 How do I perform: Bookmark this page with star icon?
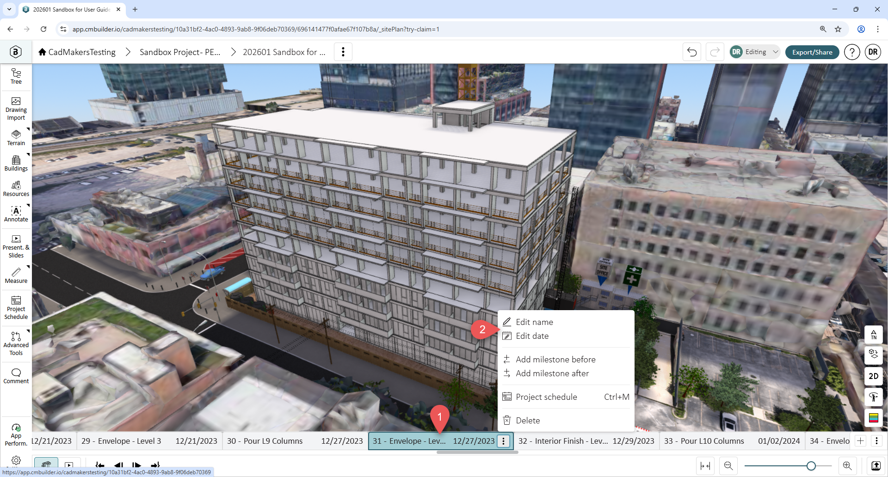838,29
